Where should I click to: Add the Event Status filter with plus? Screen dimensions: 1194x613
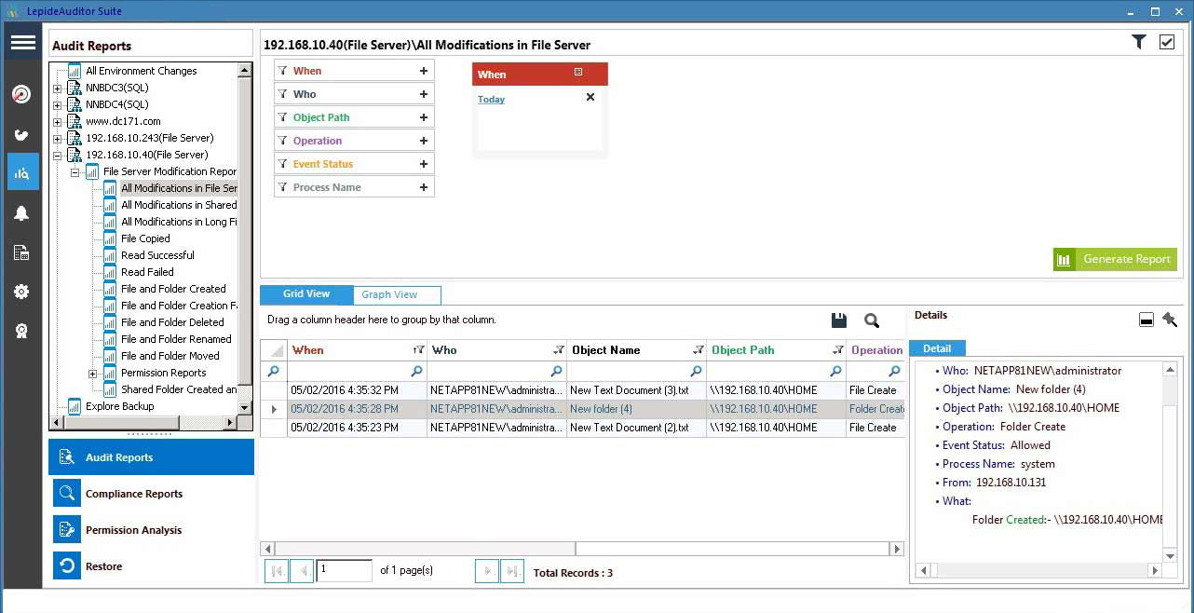pyautogui.click(x=424, y=164)
